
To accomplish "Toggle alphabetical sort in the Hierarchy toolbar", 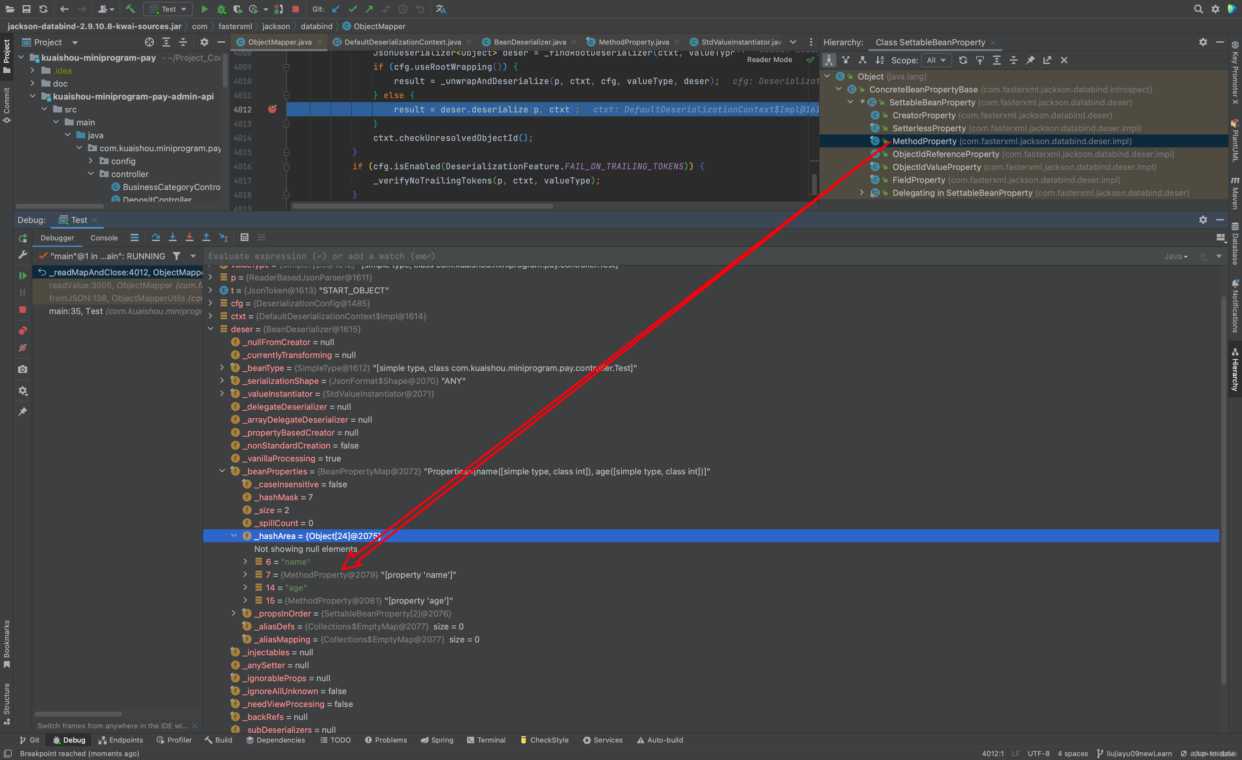I will (x=879, y=60).
